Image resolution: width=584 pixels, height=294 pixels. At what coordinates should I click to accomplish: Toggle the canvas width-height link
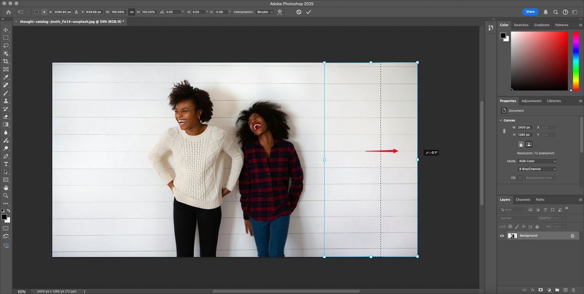[504, 131]
